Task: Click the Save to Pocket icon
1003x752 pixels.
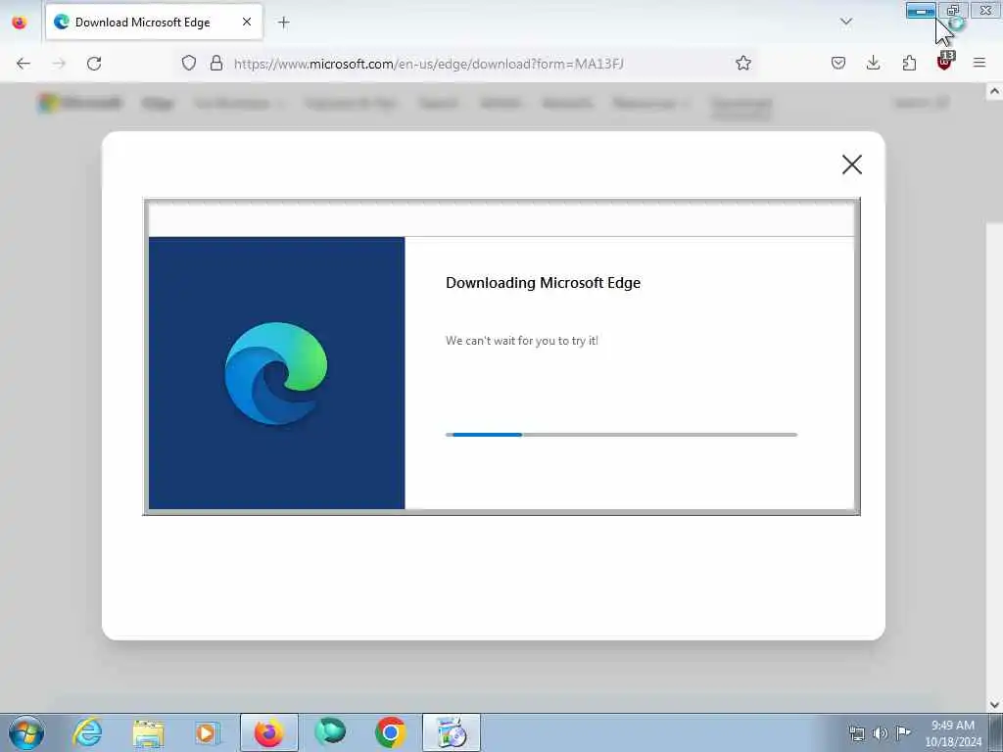Action: click(838, 63)
